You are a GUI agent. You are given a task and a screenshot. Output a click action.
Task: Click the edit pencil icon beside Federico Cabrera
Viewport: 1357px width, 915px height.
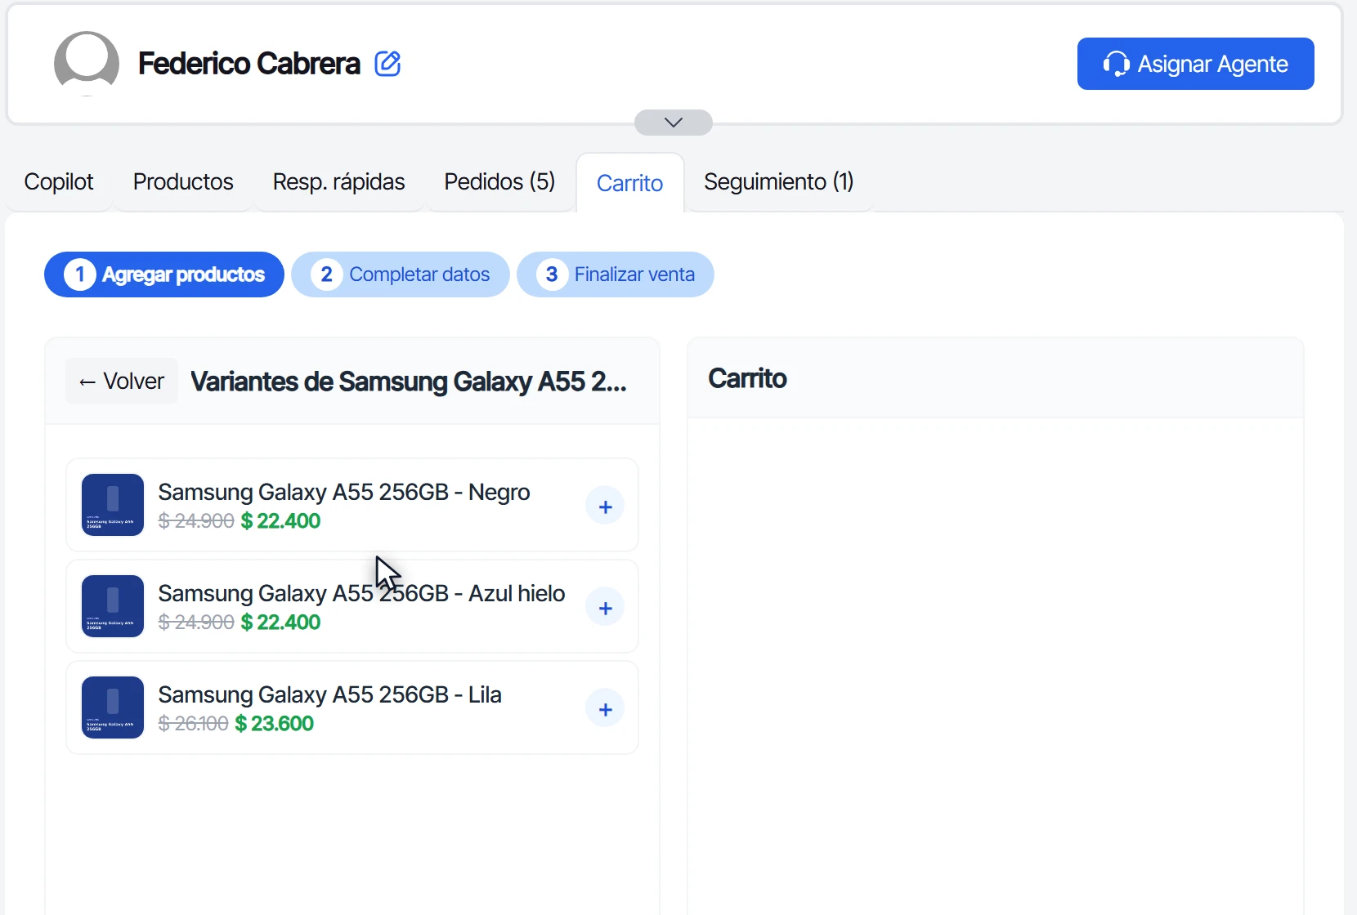(x=387, y=64)
